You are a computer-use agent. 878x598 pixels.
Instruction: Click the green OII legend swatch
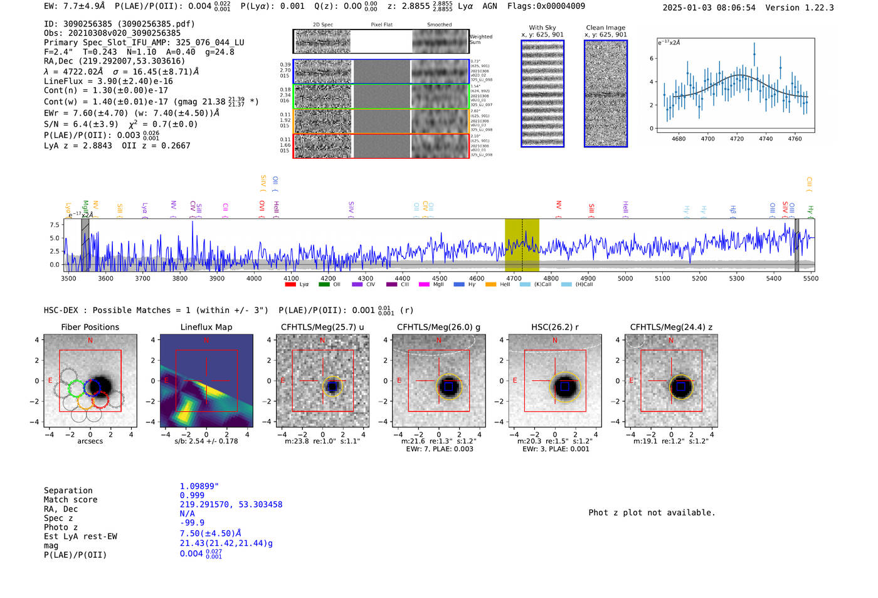(x=324, y=284)
